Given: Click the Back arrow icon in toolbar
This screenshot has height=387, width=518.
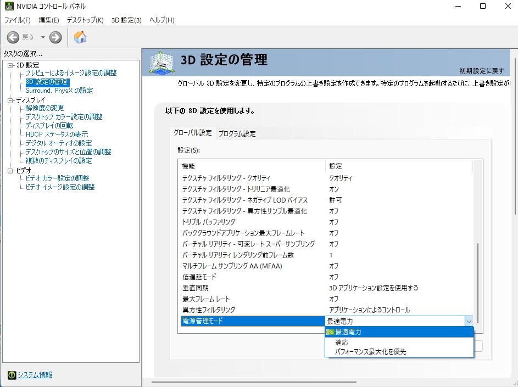Looking at the screenshot, I should (13, 37).
